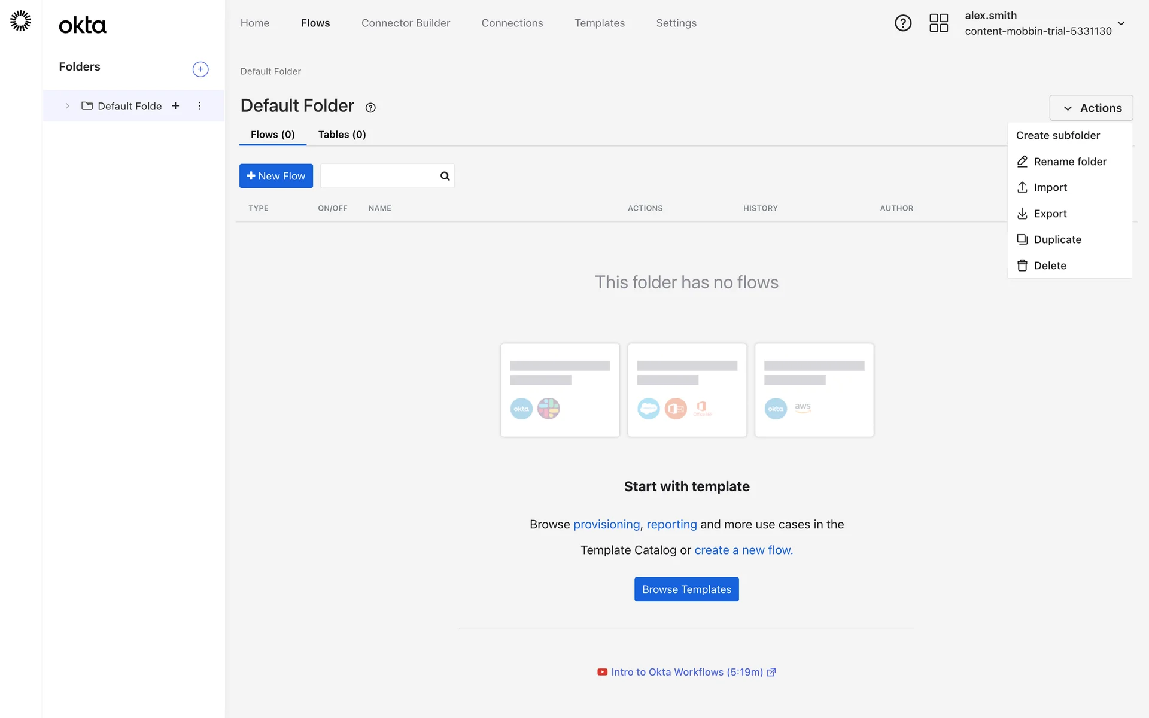Click the sunburst logo icon at top left
Image resolution: width=1149 pixels, height=718 pixels.
pos(20,21)
